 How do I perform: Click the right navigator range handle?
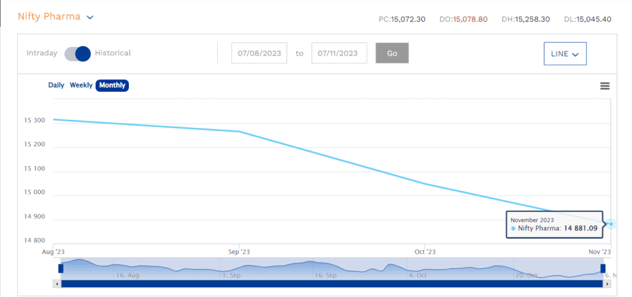pyautogui.click(x=603, y=269)
